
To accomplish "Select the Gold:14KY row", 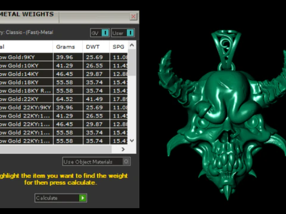I will [64, 74].
